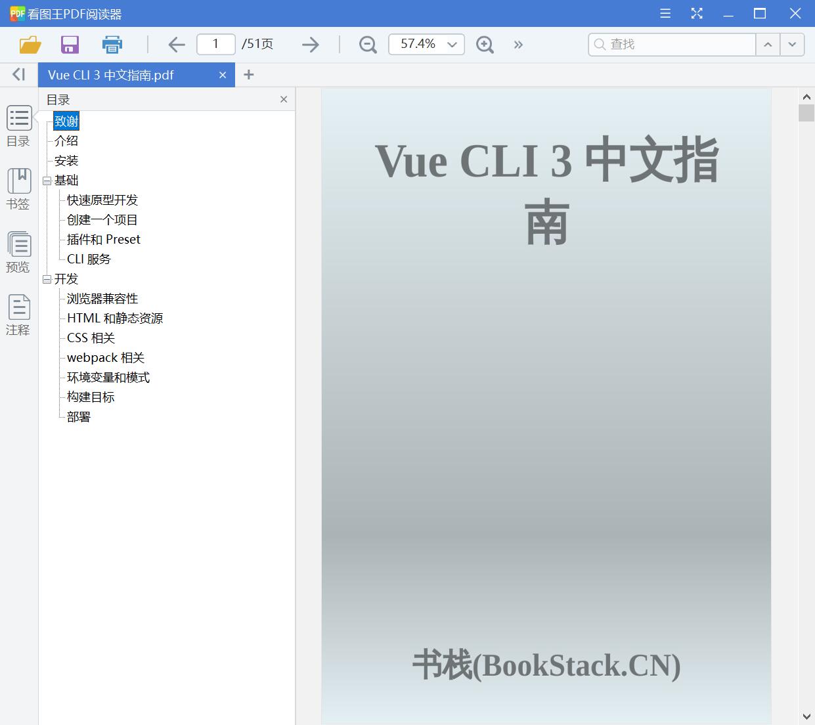This screenshot has height=725, width=815.
Task: Open the 预览 thumbnails sidebar panel
Action: click(19, 252)
